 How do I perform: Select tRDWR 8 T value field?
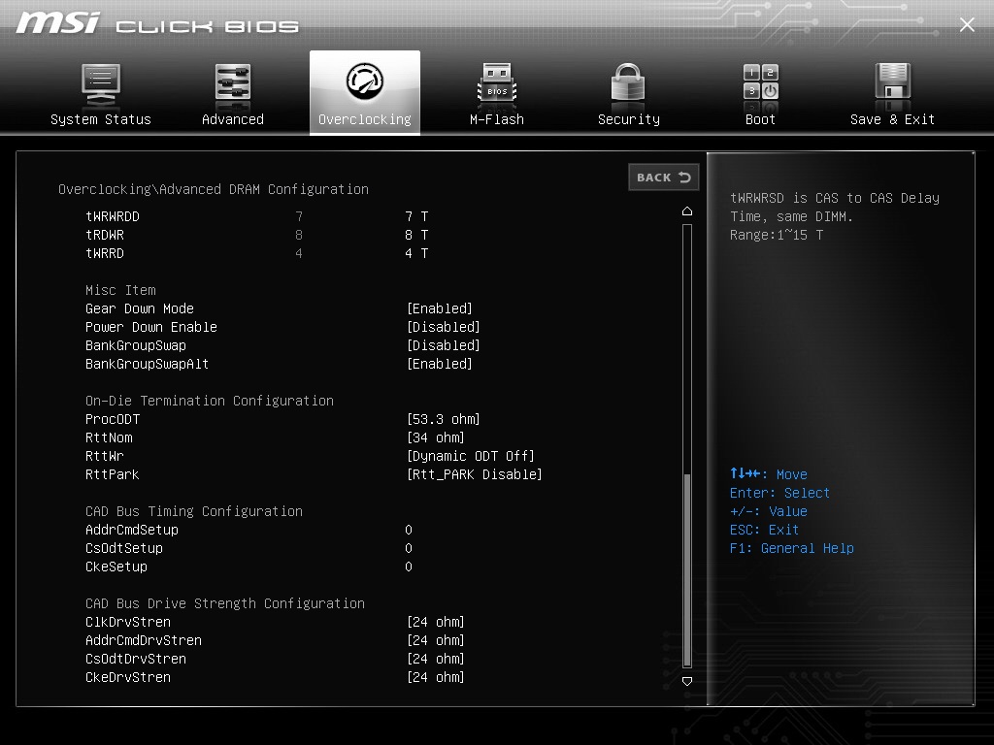coord(416,235)
